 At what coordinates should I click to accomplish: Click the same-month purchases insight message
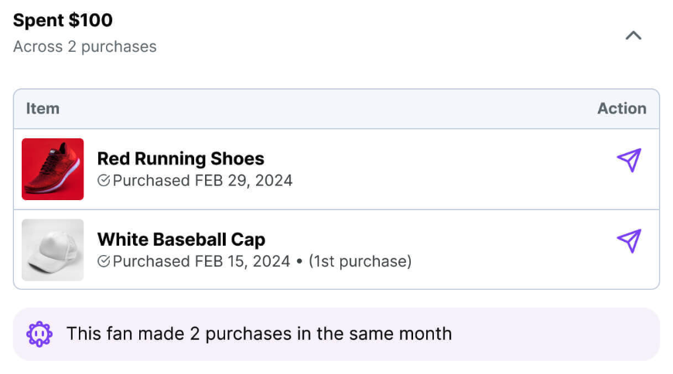(x=259, y=334)
